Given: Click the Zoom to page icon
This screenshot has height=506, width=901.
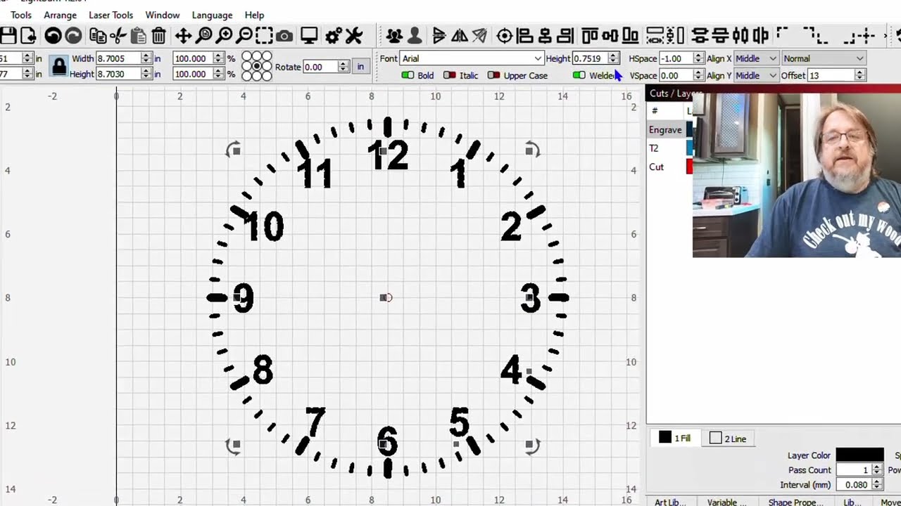Looking at the screenshot, I should pyautogui.click(x=204, y=35).
